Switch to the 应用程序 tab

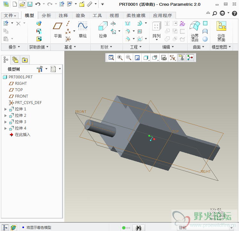pos(163,16)
